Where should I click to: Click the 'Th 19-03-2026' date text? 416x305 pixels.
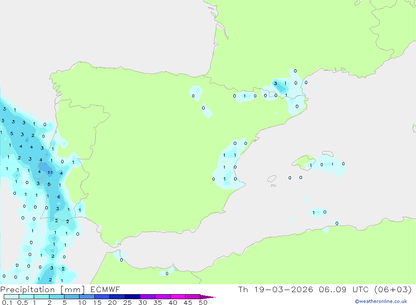(276, 289)
